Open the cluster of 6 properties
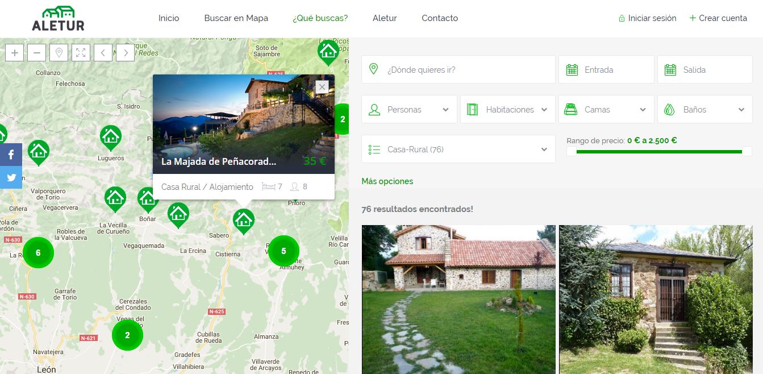763x374 pixels. point(38,252)
